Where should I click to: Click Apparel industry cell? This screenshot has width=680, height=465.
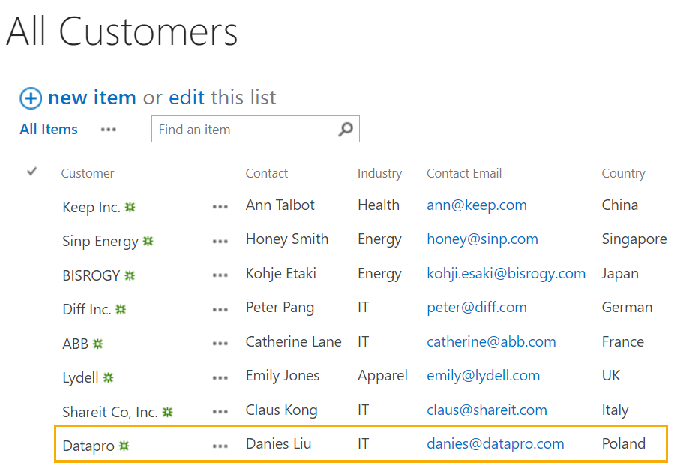pos(382,376)
